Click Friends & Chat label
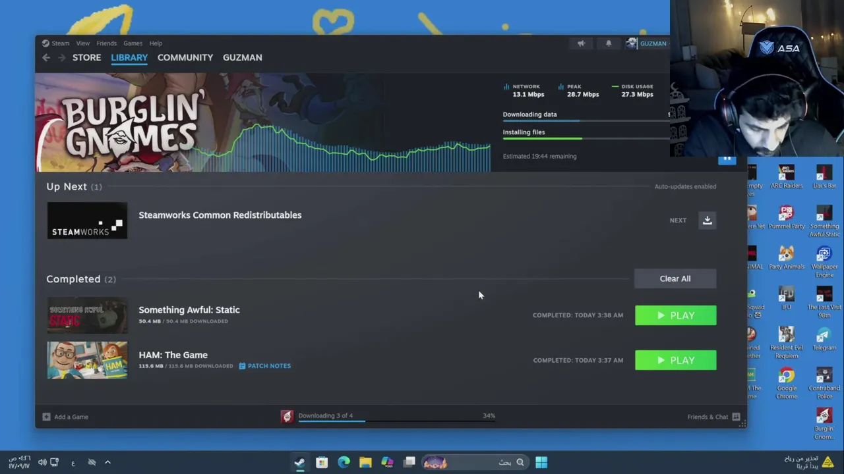Screen dimensions: 844x474 click(x=708, y=417)
